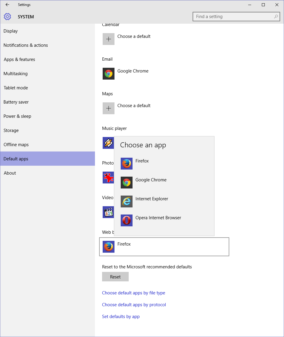This screenshot has height=337, width=284.
Task: Click the Chrome icon under Email
Action: point(108,74)
